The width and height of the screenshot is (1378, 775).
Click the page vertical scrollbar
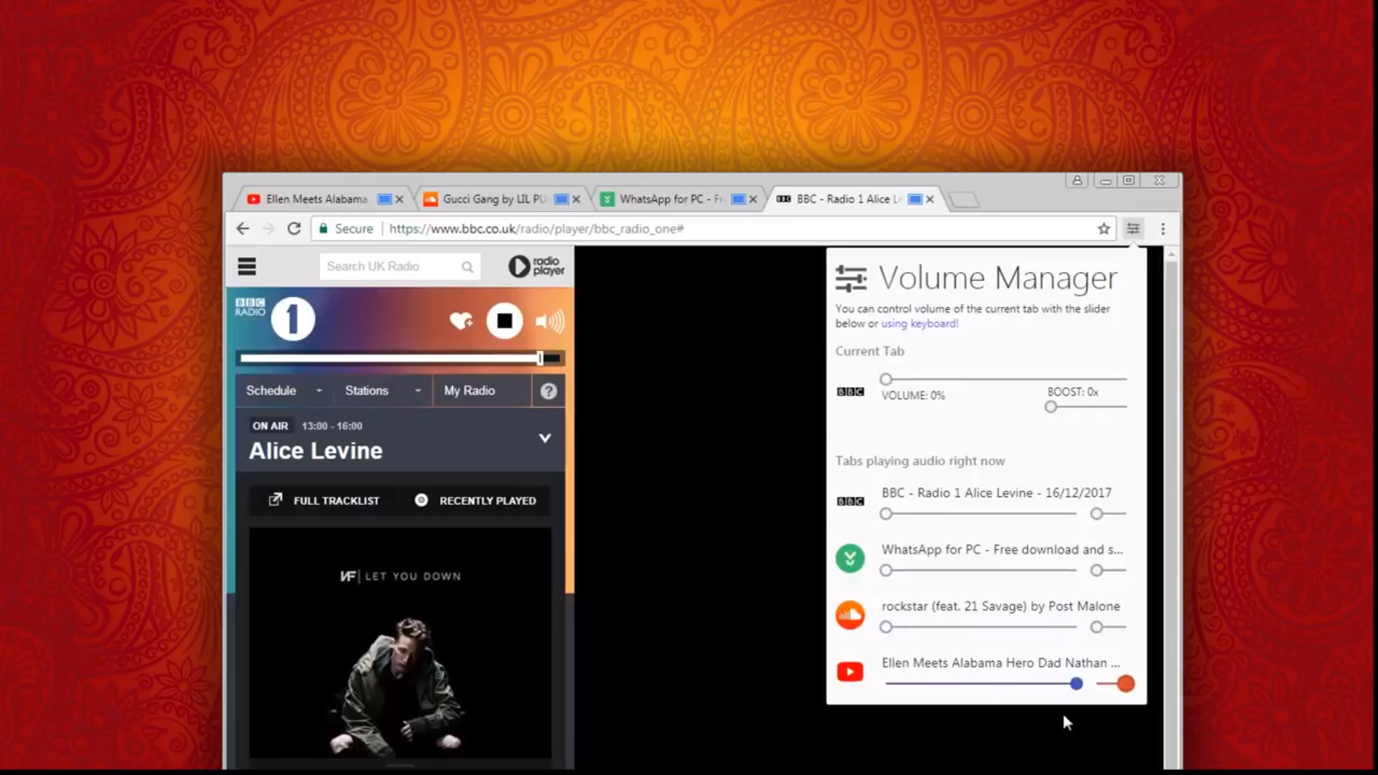(x=1171, y=508)
